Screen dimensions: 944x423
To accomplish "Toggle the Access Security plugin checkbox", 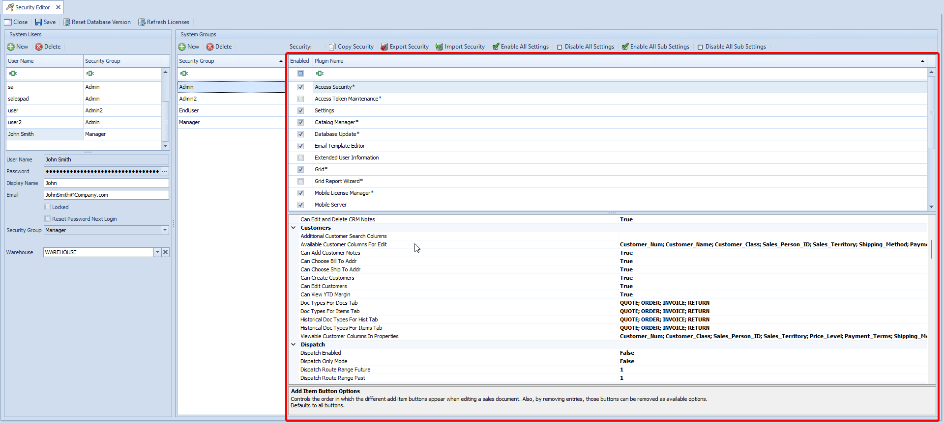I will click(x=301, y=87).
